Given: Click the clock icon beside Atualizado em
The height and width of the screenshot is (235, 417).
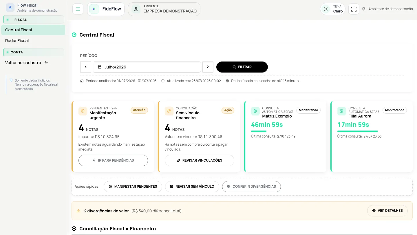Looking at the screenshot, I should 163,81.
